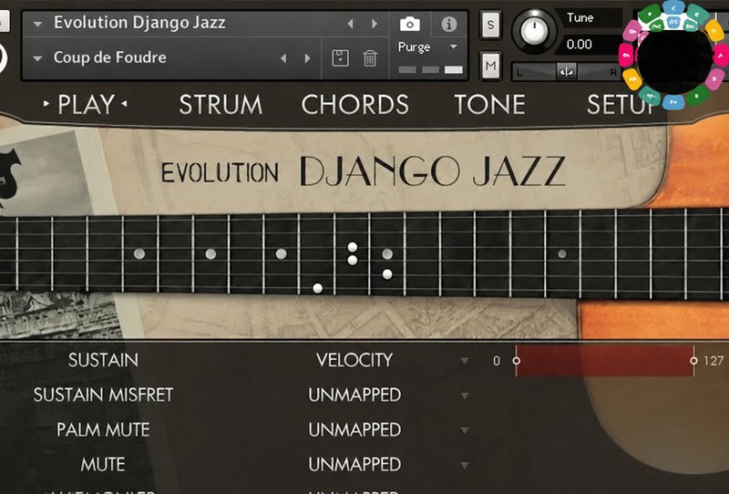Click the Tune knob
This screenshot has width=729, height=494.
[534, 31]
